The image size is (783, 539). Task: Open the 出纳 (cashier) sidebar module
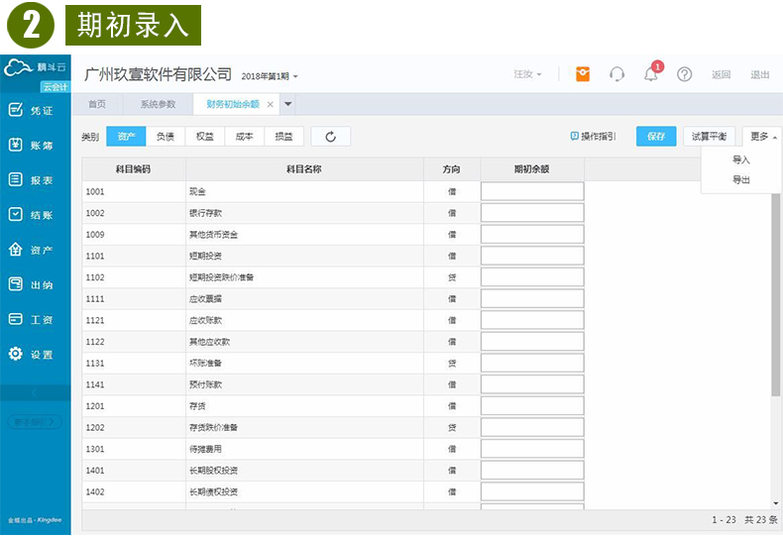tap(31, 284)
